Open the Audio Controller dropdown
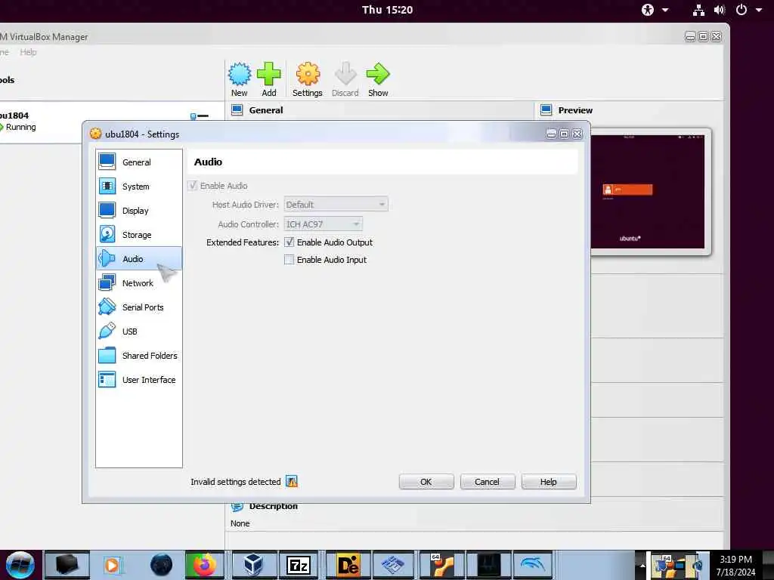 tap(324, 224)
